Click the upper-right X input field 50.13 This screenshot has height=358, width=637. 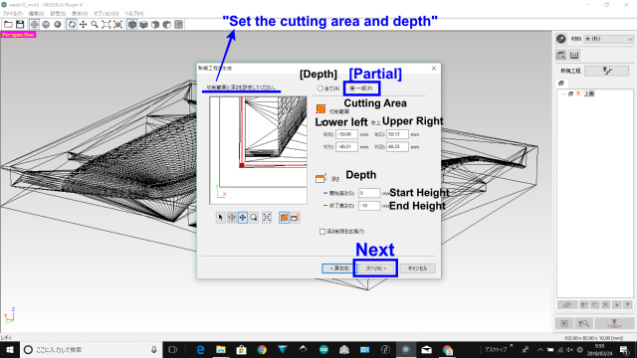click(x=397, y=134)
